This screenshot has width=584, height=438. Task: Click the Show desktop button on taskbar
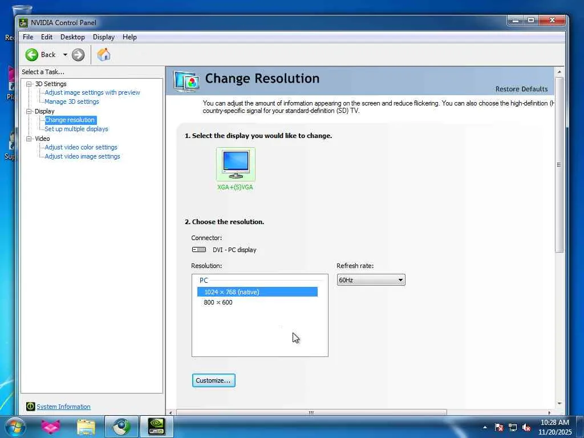point(580,427)
